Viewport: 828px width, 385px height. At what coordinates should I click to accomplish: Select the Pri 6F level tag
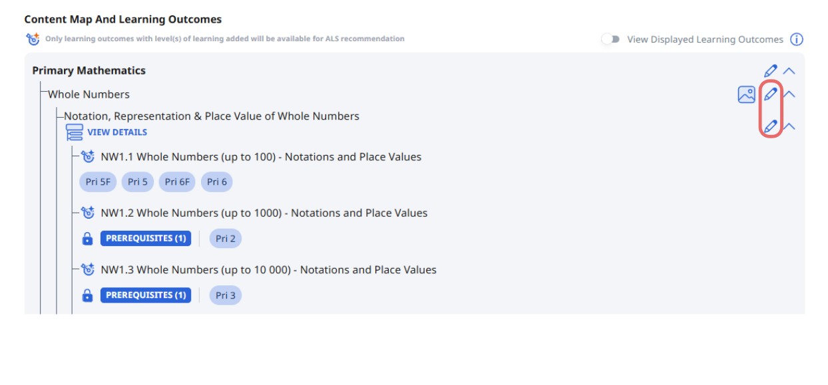177,182
